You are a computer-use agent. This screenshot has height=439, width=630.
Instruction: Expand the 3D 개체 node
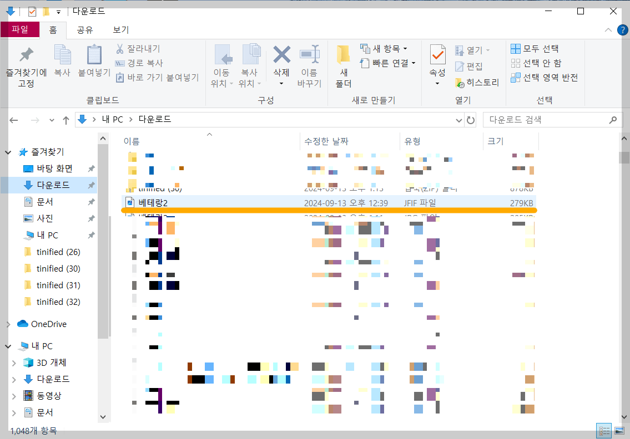14,363
